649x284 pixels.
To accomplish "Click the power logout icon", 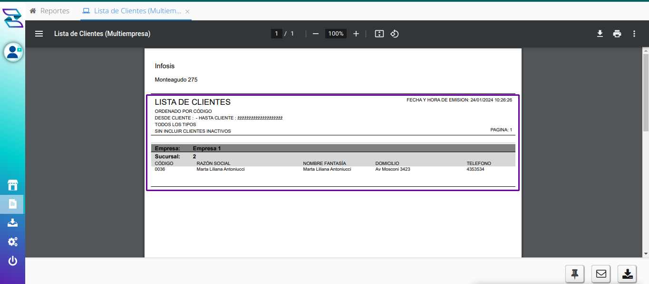I will pyautogui.click(x=13, y=261).
